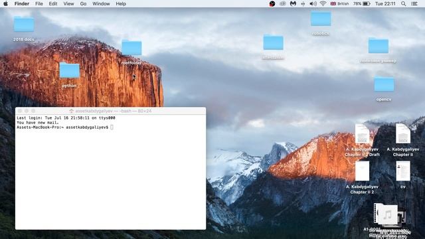Image resolution: width=425 pixels, height=239 pixels.
Task: Open the Edit menu
Action: pos(53,4)
